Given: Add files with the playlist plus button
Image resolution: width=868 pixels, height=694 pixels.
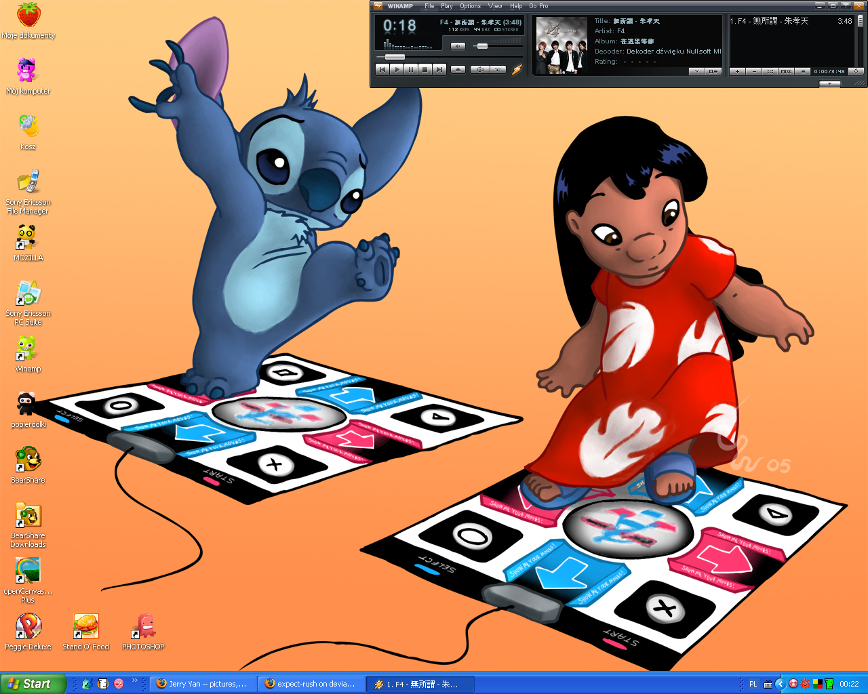Looking at the screenshot, I should point(737,71).
